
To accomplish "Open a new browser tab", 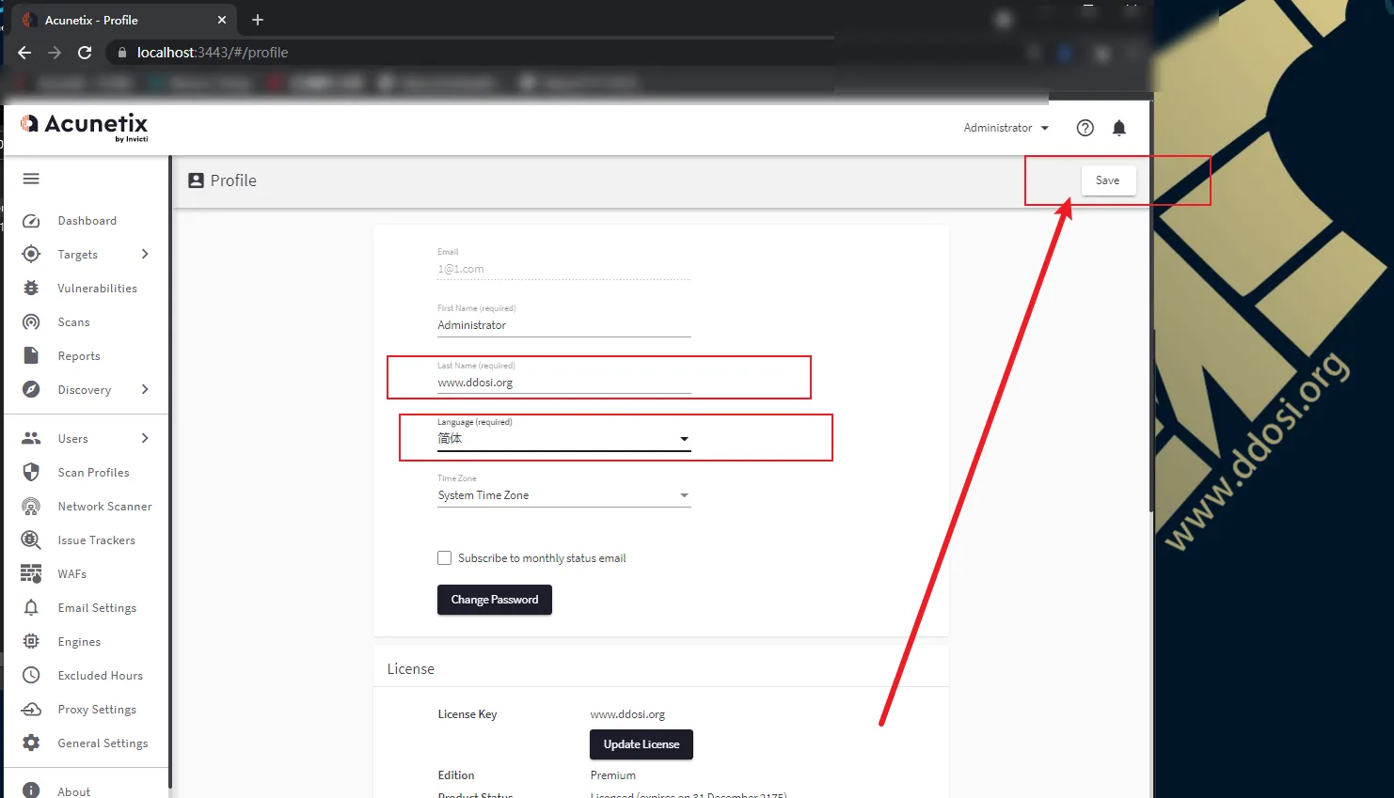I will (x=258, y=20).
